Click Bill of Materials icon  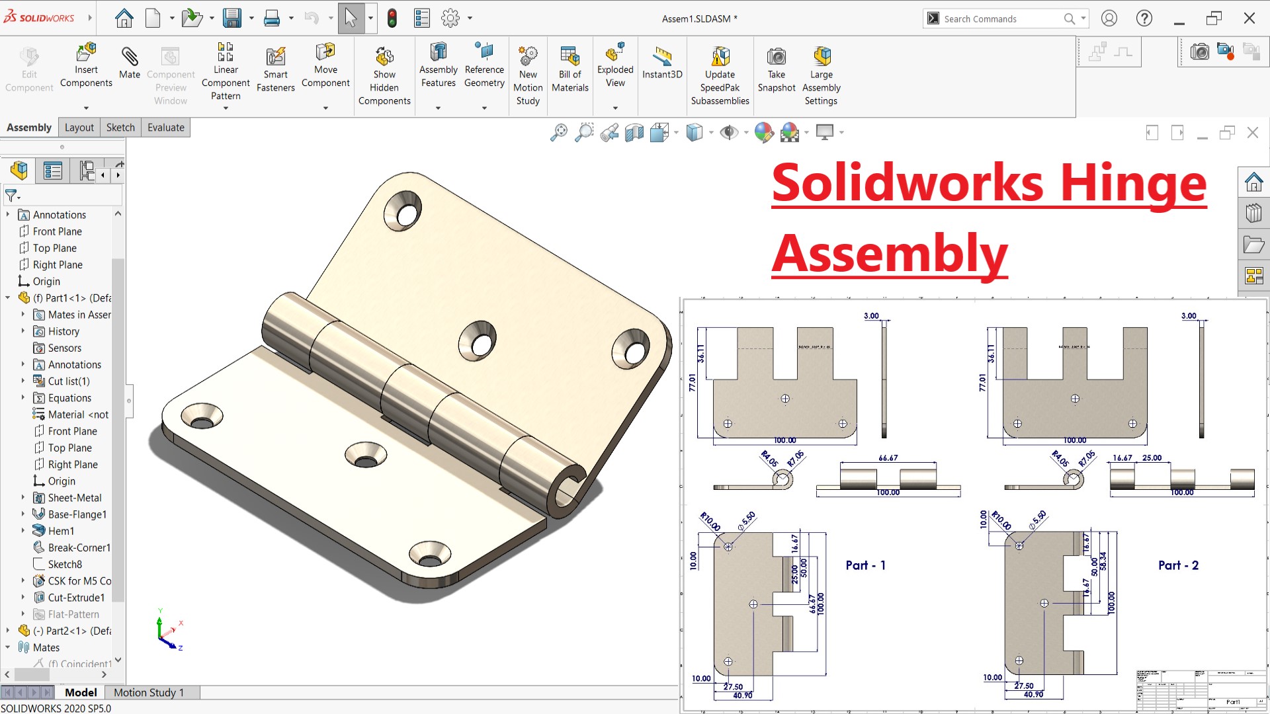(570, 57)
